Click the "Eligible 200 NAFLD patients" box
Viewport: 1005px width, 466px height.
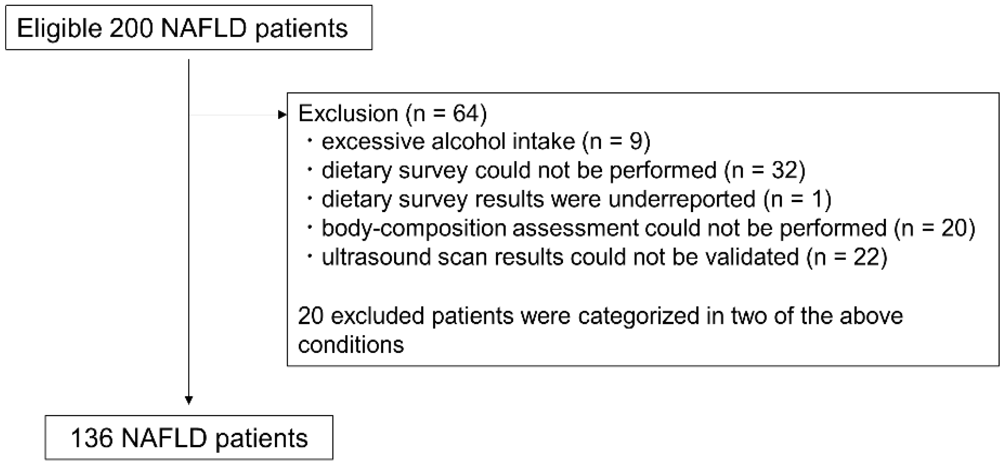(188, 28)
